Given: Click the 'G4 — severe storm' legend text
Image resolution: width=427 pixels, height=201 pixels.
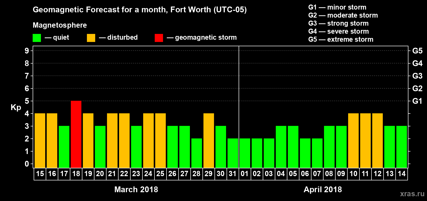Looking at the screenshot, I should (339, 31).
